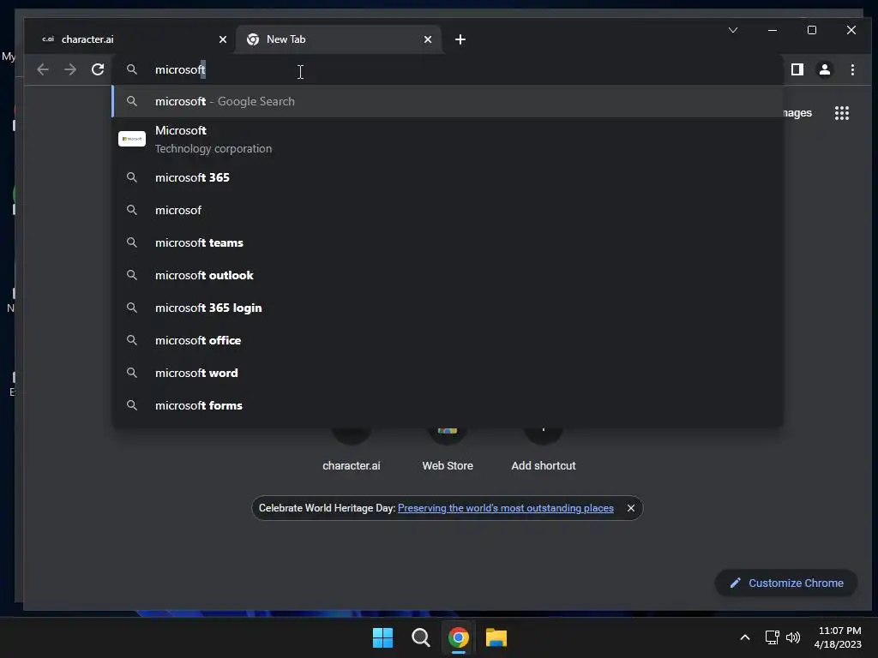
Task: Close the New Tab tab
Action: (x=428, y=39)
